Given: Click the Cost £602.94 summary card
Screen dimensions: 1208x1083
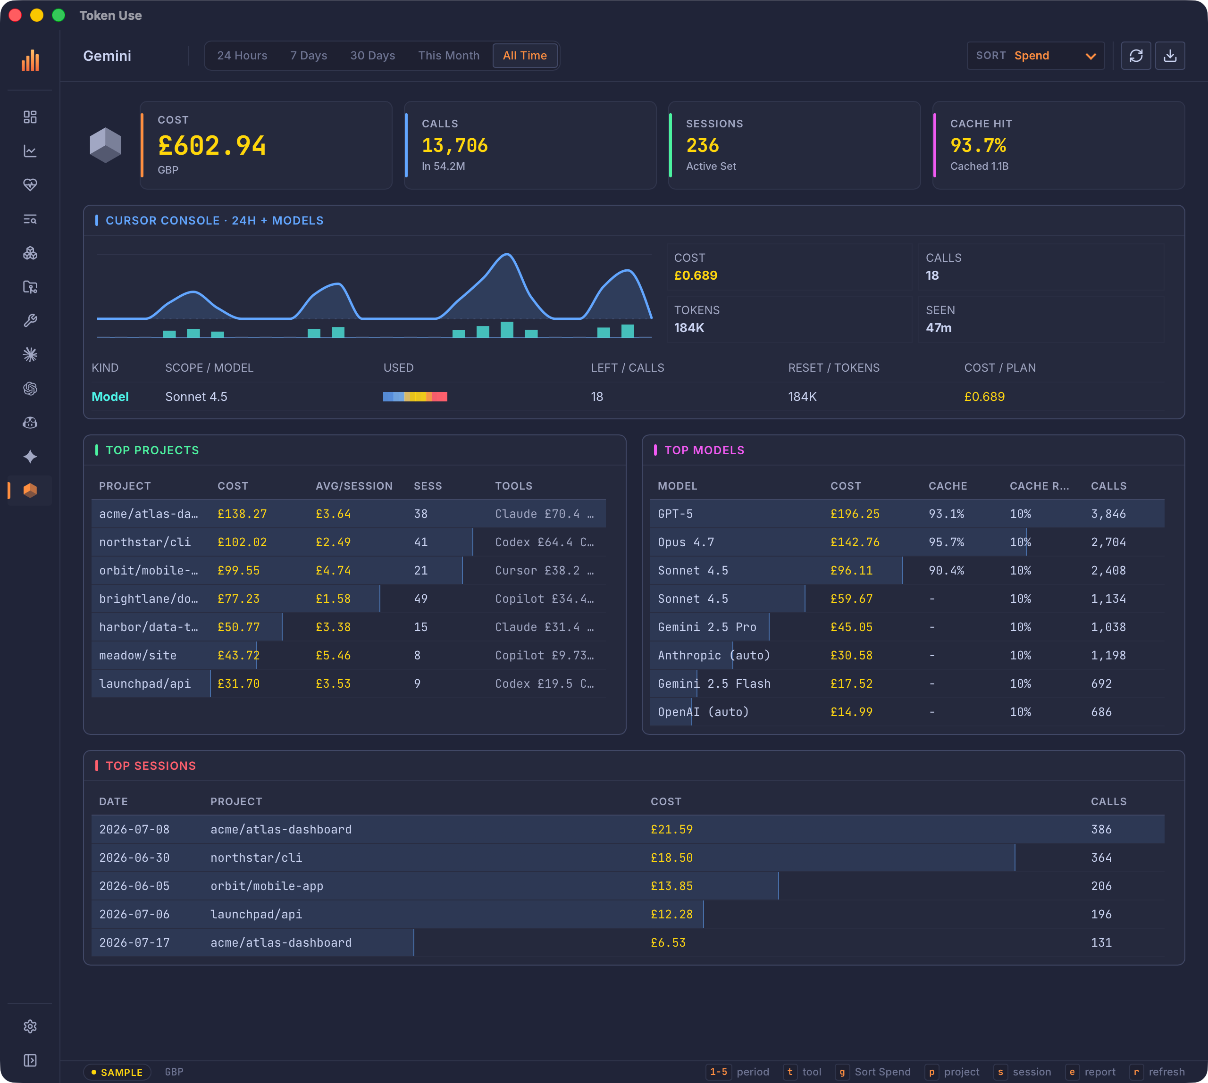Looking at the screenshot, I should pyautogui.click(x=266, y=145).
